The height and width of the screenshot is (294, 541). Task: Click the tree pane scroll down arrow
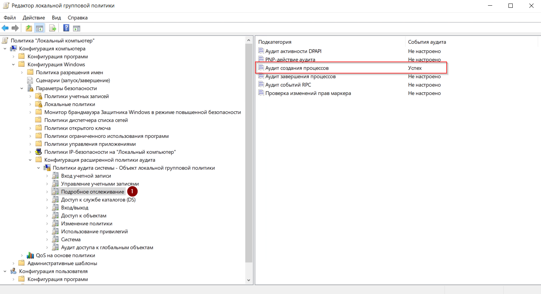249,280
